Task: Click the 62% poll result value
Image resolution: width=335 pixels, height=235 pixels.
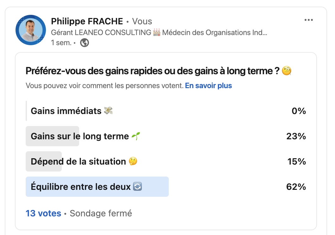Action: pos(296,187)
